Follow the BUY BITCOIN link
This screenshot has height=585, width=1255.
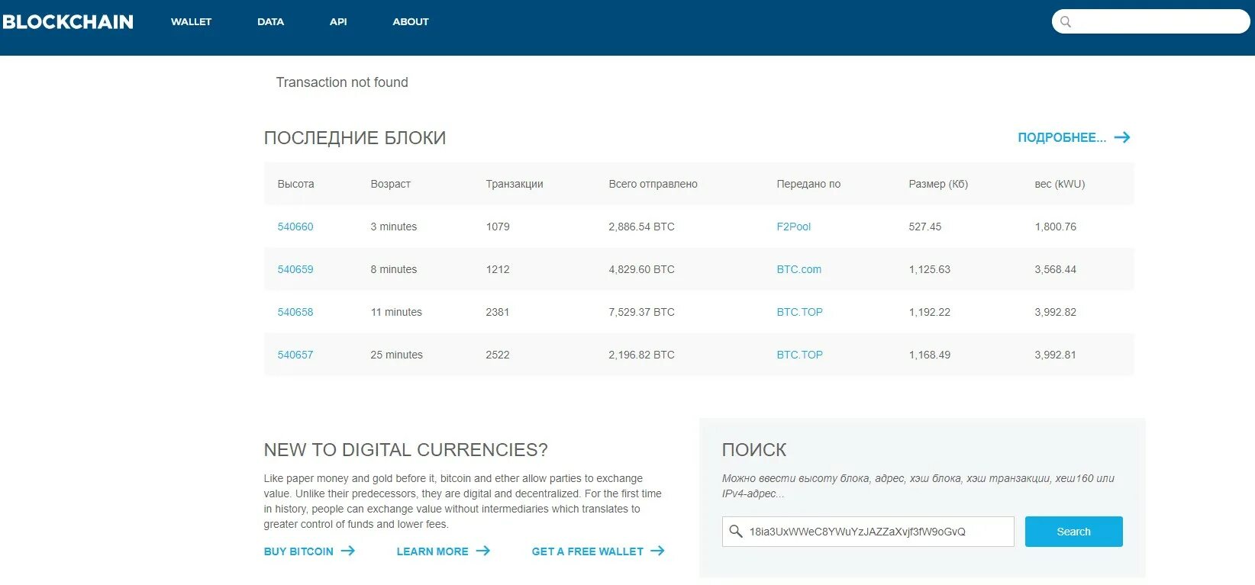pyautogui.click(x=298, y=551)
